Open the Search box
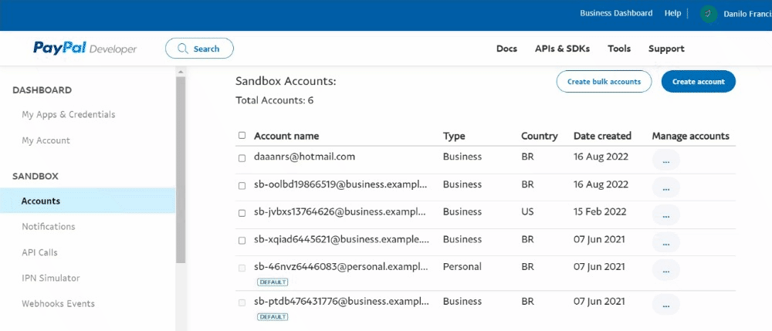Viewport: 772px width, 331px height. point(199,48)
